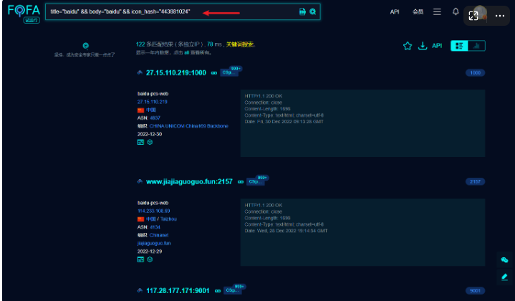Viewport: 515px width, 301px height.
Task: Open cube product icon under 2022-12-30
Action: click(x=150, y=143)
